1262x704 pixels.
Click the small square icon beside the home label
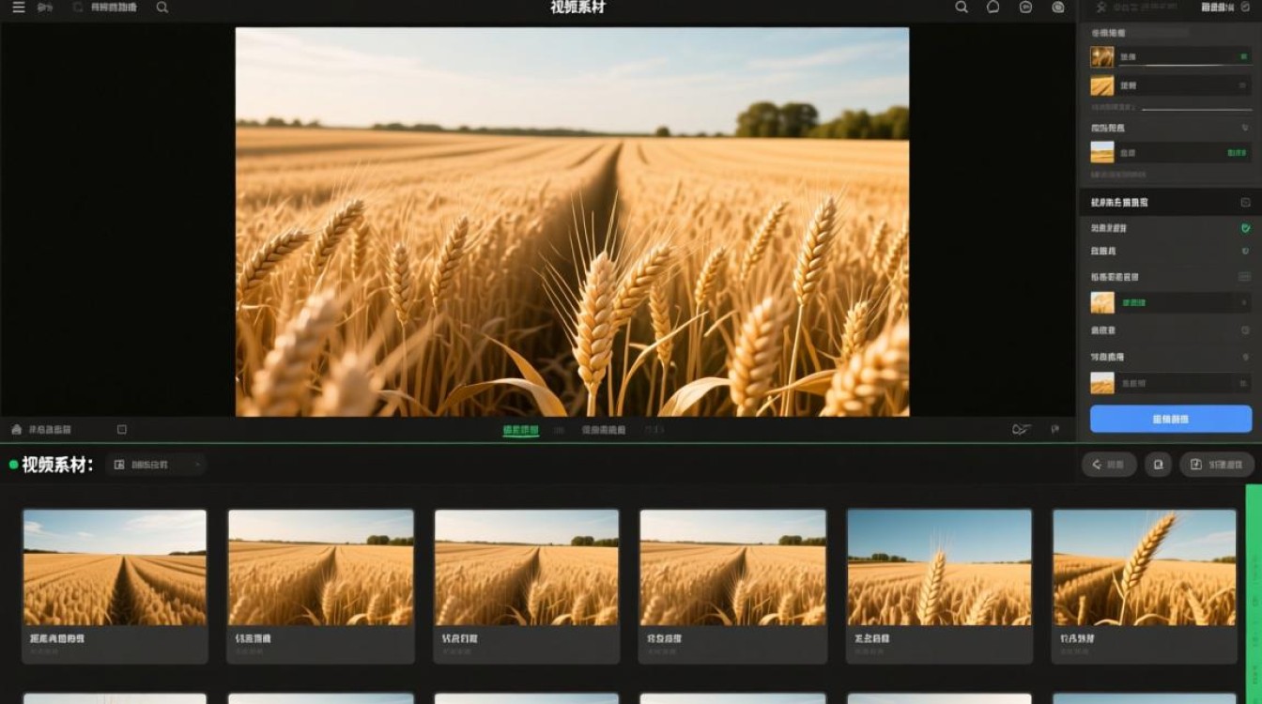[x=122, y=429]
